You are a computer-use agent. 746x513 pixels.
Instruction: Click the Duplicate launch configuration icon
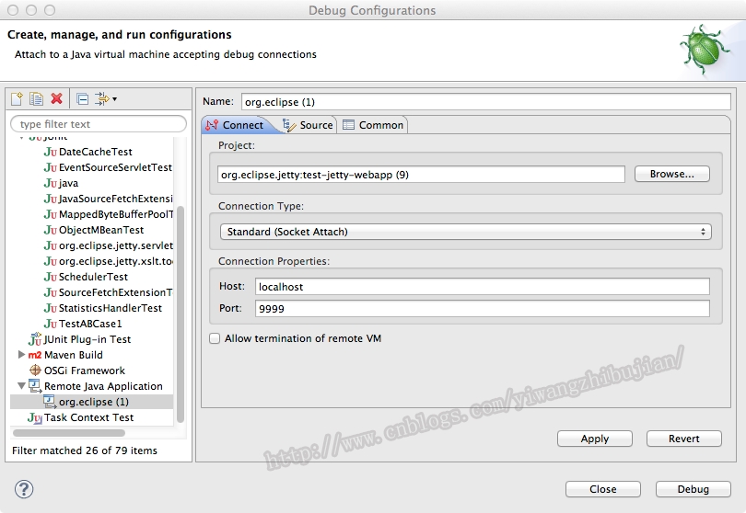(x=36, y=98)
